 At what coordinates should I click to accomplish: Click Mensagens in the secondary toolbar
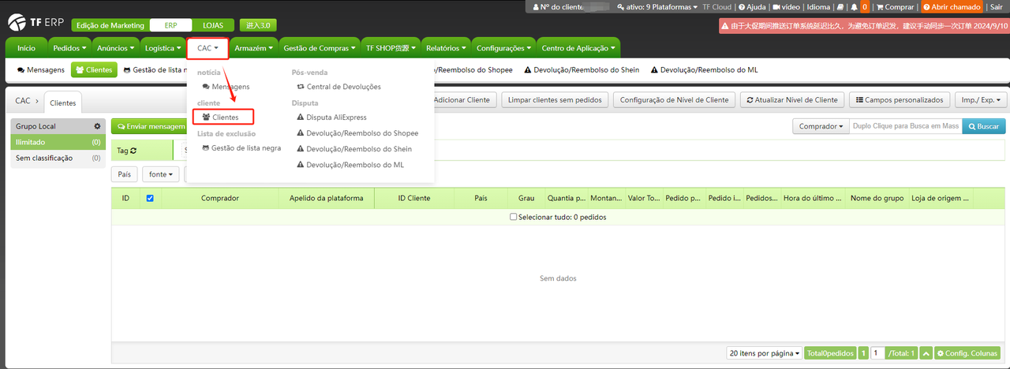(x=41, y=70)
